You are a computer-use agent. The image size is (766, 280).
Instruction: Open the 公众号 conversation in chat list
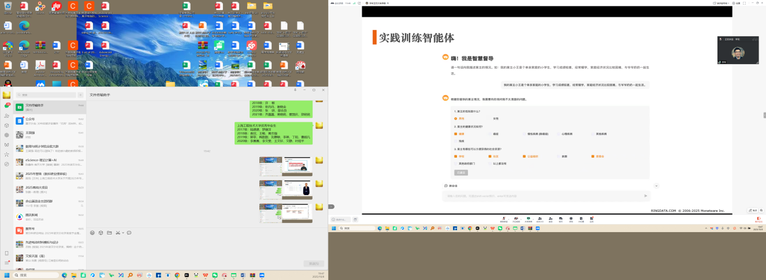pos(49,121)
